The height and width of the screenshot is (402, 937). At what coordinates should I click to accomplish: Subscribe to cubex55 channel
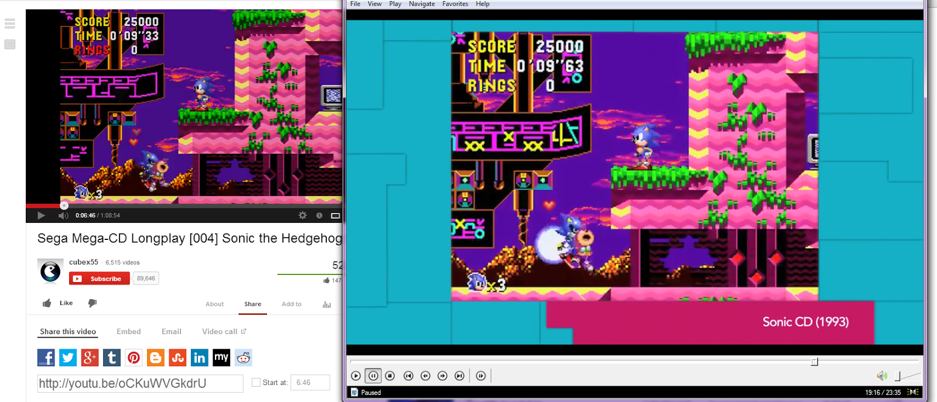pos(99,279)
